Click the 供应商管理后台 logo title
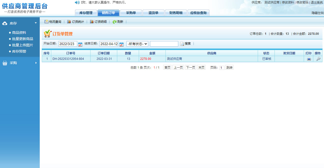324x168 pixels. point(25,6)
